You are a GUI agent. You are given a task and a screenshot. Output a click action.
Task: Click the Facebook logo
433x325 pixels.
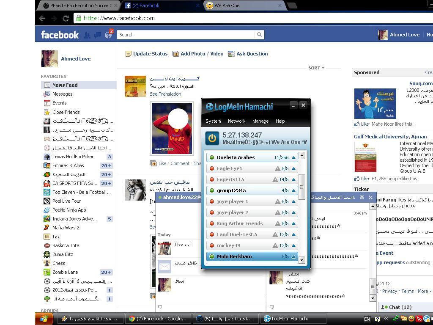pyautogui.click(x=60, y=35)
